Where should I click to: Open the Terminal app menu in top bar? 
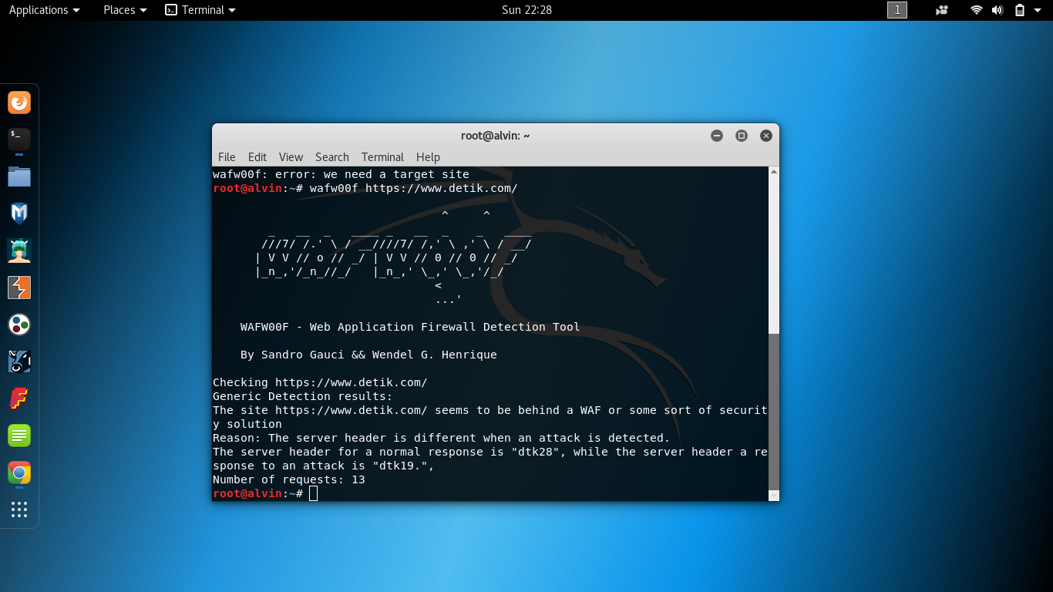[200, 10]
